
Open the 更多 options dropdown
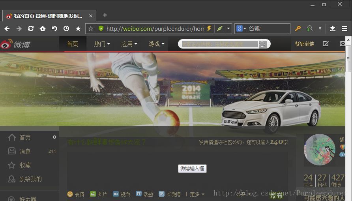(x=197, y=194)
